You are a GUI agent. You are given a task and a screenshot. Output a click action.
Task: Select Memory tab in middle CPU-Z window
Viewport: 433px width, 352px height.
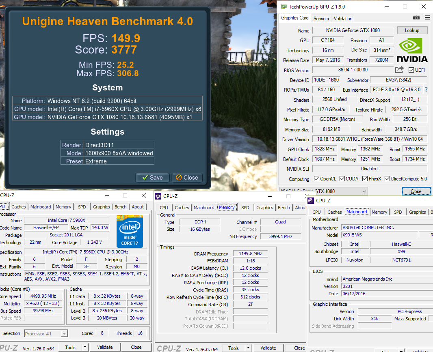tap(227, 207)
